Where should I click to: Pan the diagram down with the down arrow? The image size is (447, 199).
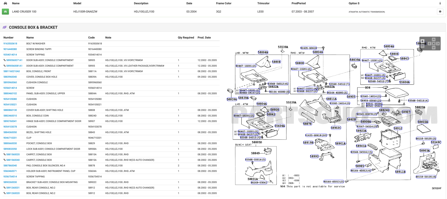pyautogui.click(x=434, y=48)
